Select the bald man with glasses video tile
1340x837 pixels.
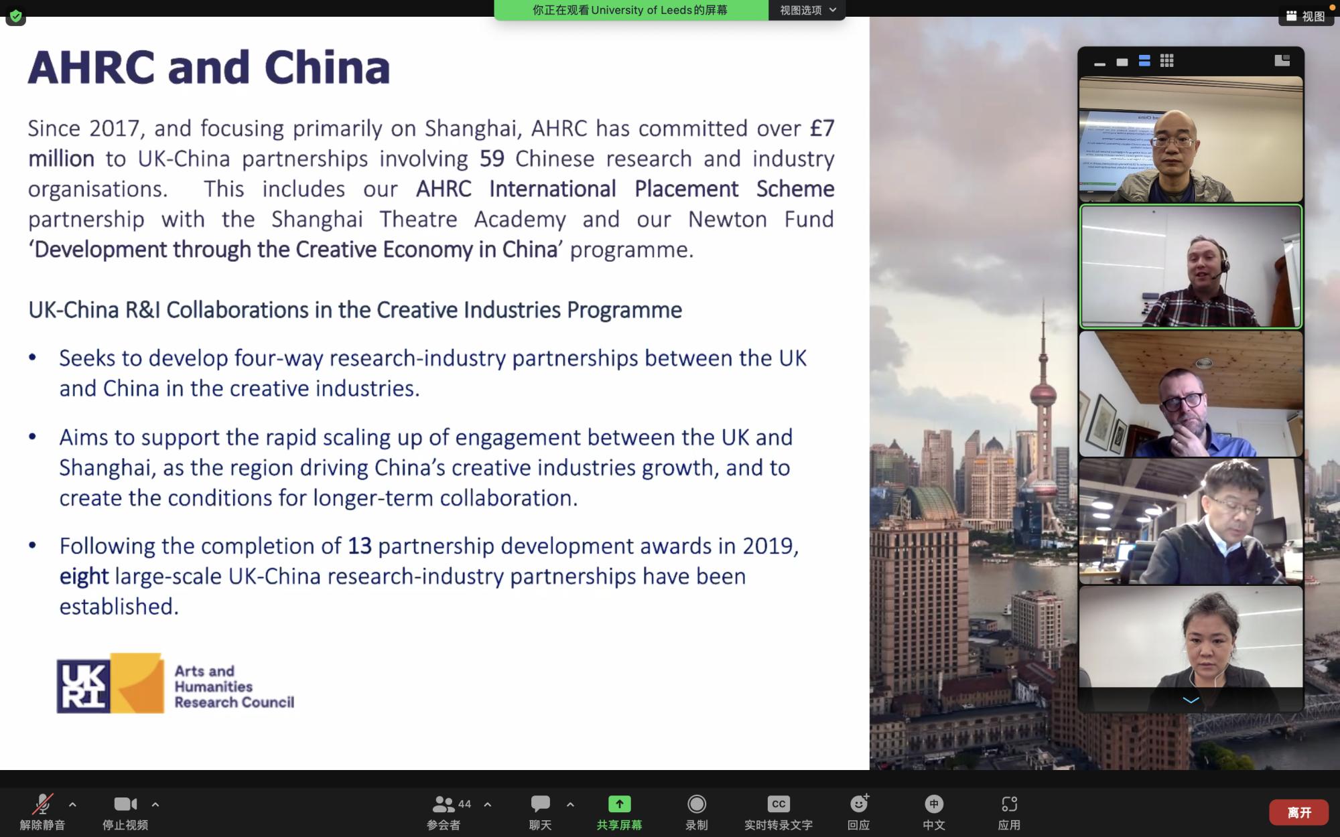pos(1191,139)
